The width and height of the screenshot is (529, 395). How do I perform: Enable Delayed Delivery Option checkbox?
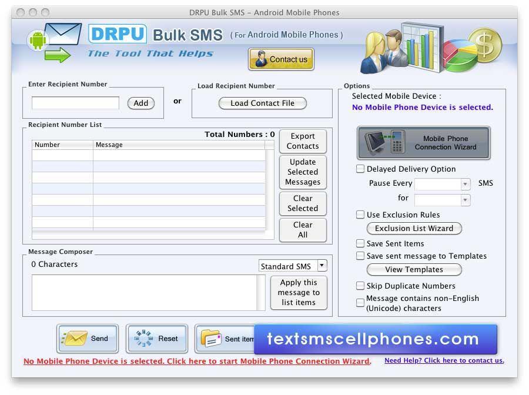pos(360,169)
